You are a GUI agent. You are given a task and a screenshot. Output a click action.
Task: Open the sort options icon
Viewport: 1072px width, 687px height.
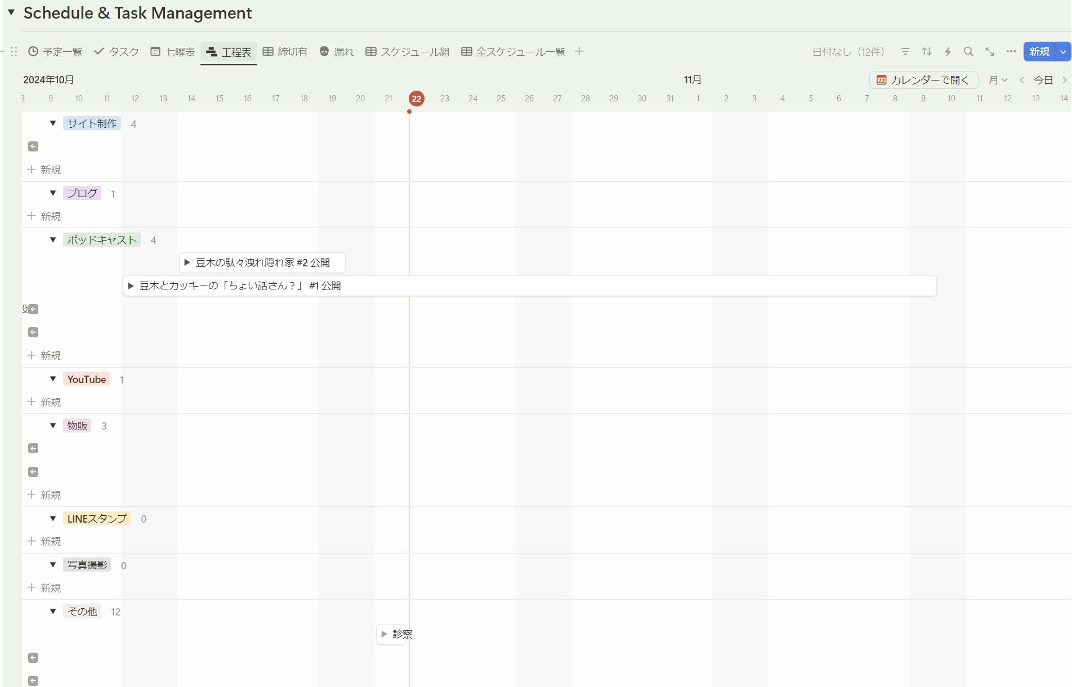pyautogui.click(x=927, y=52)
